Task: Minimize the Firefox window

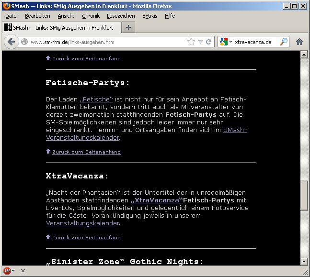Action: 286,6
